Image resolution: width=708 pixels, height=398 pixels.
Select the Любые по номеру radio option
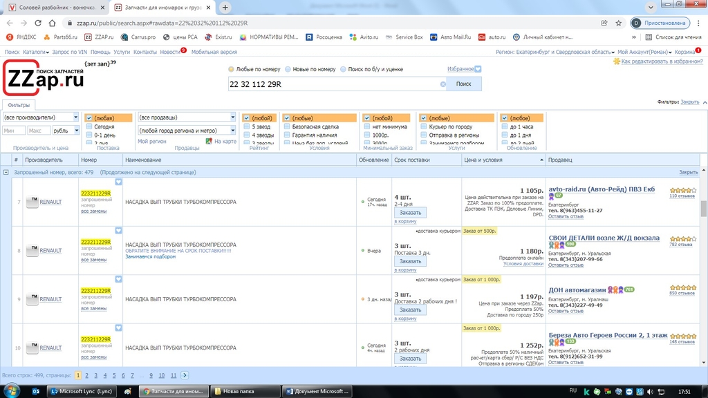tap(231, 69)
